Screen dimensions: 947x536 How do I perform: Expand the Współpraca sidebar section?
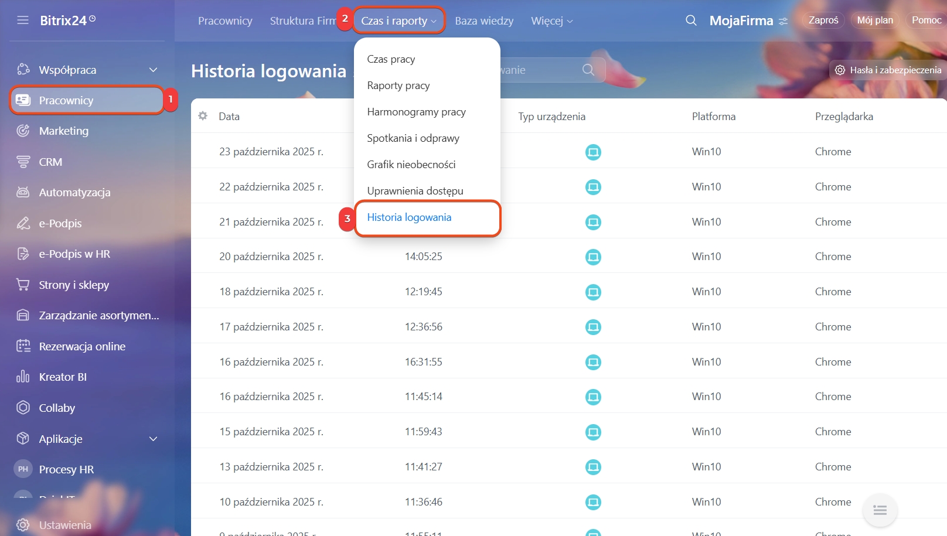(153, 70)
